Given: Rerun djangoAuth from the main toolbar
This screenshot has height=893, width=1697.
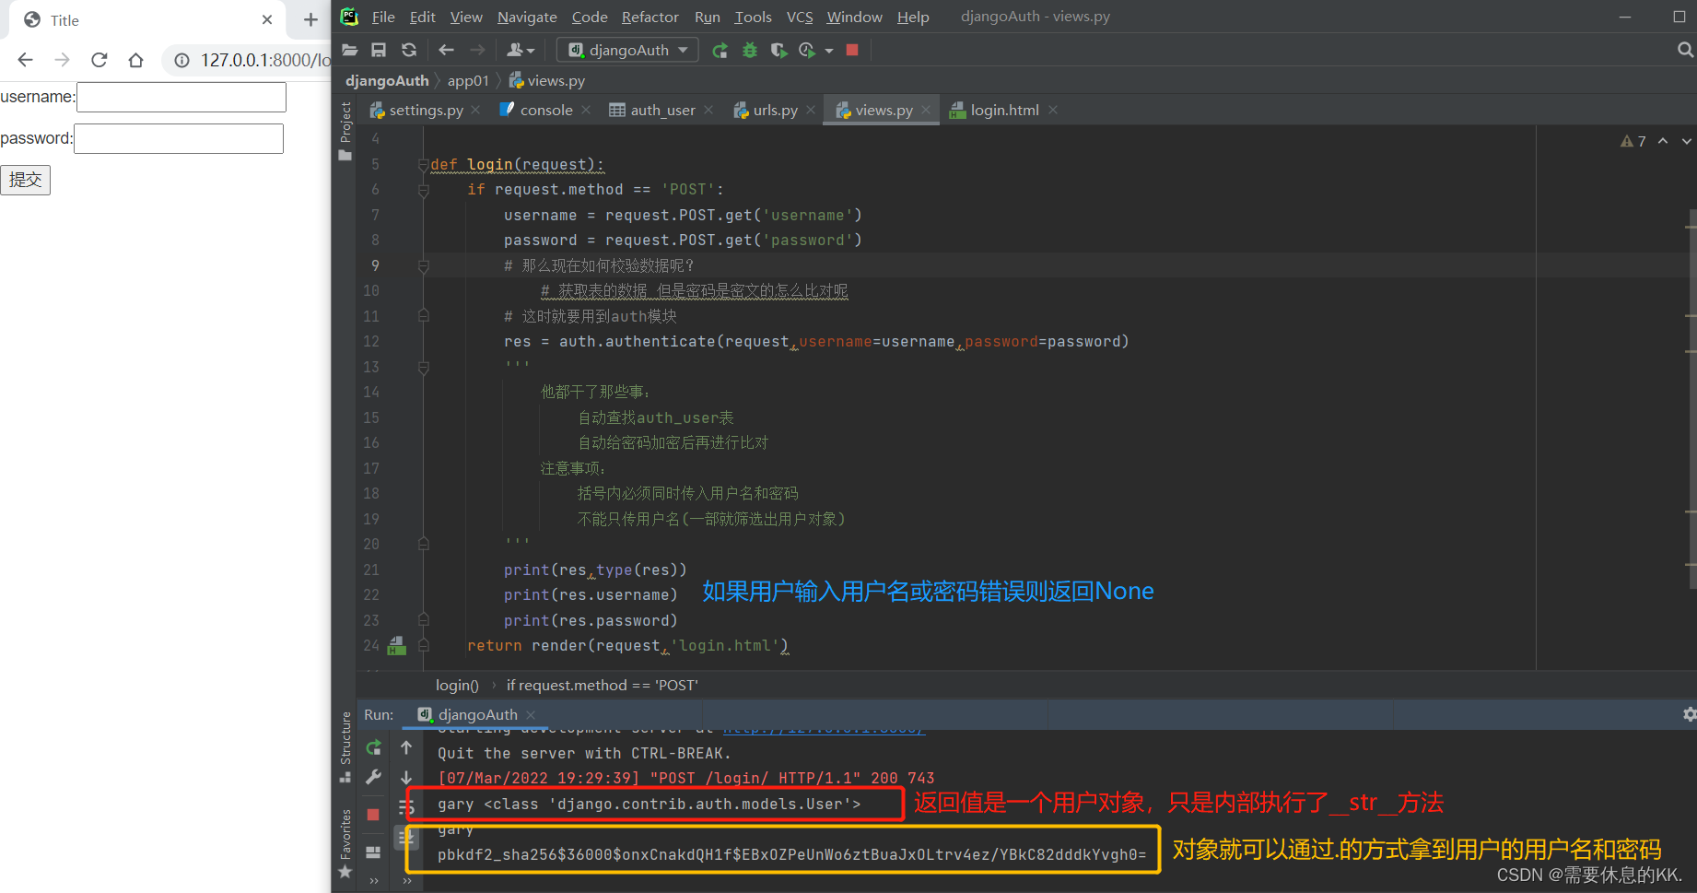Looking at the screenshot, I should [720, 50].
